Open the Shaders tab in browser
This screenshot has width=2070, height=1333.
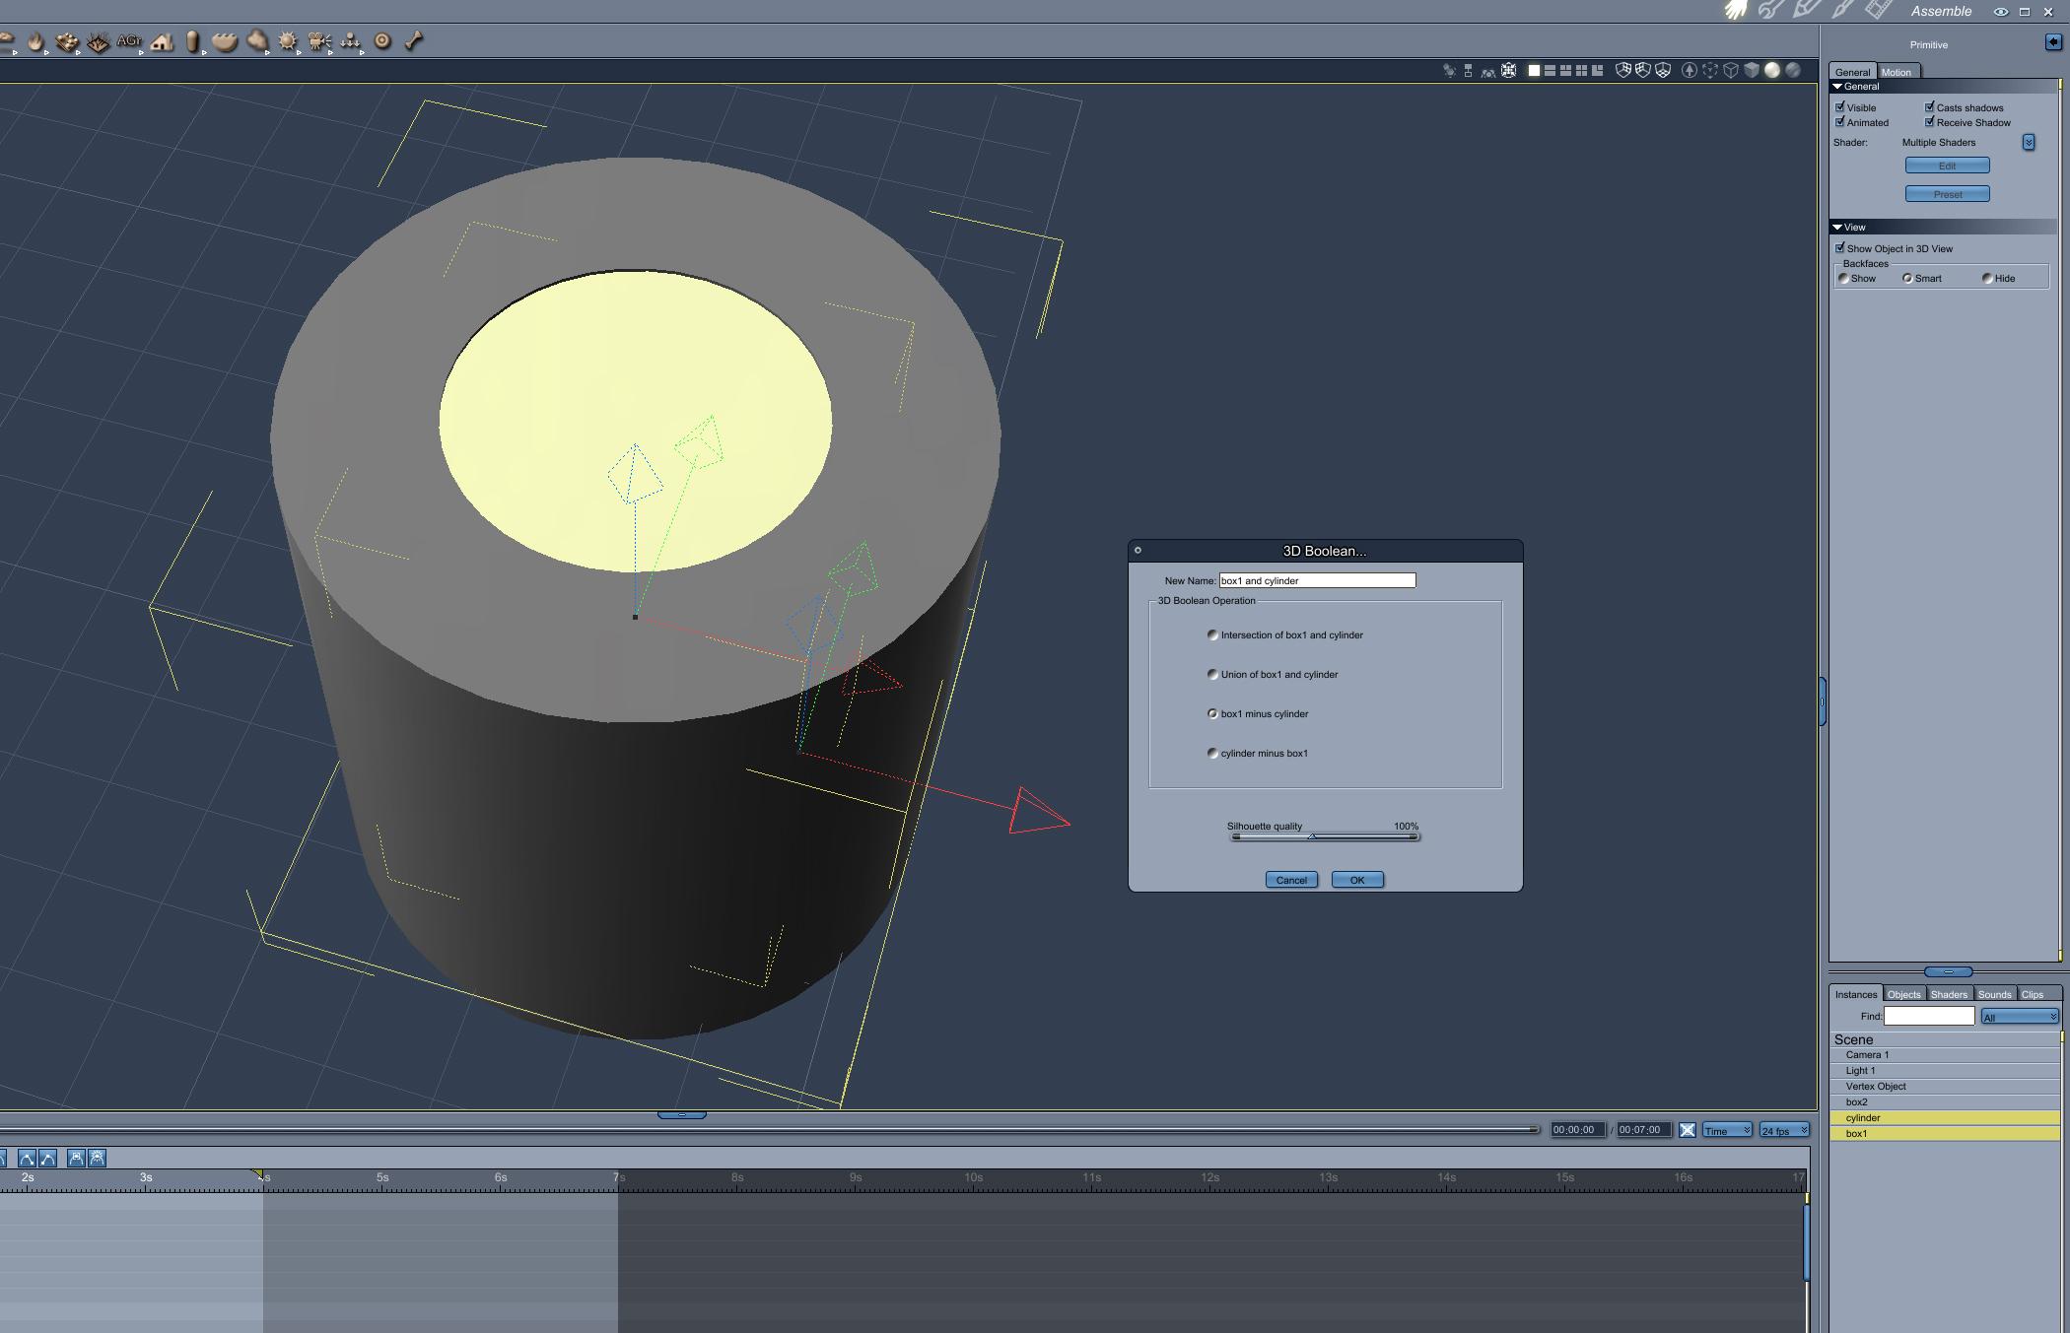point(1948,994)
